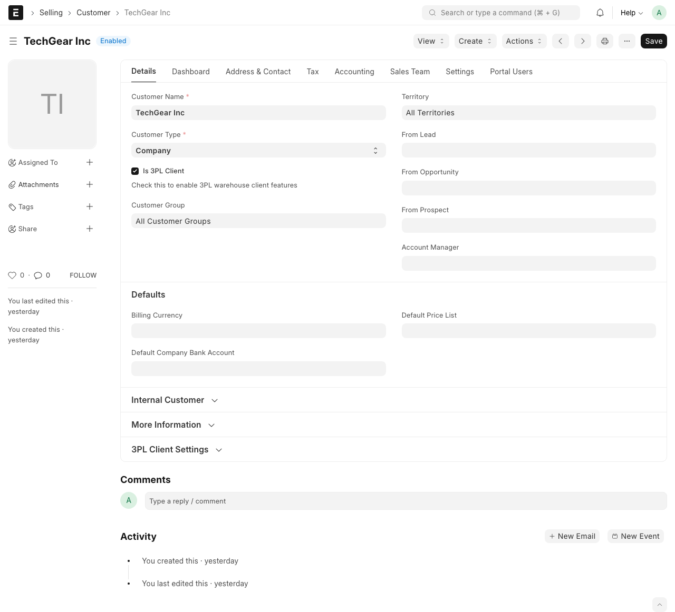
Task: Click the Attachments paperclip plus icon
Action: point(90,184)
